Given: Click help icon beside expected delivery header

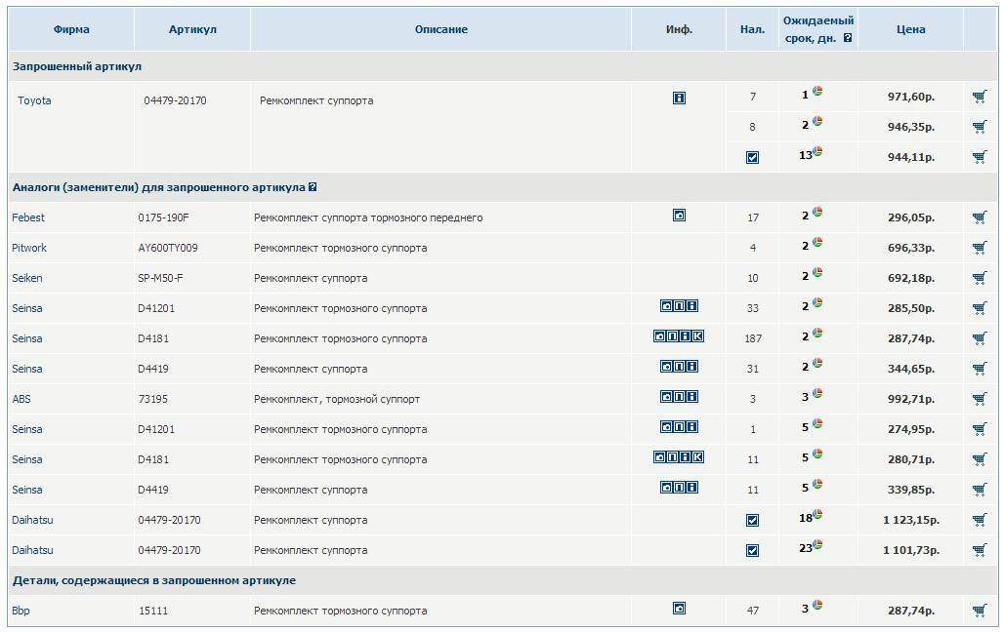Looking at the screenshot, I should 848,39.
